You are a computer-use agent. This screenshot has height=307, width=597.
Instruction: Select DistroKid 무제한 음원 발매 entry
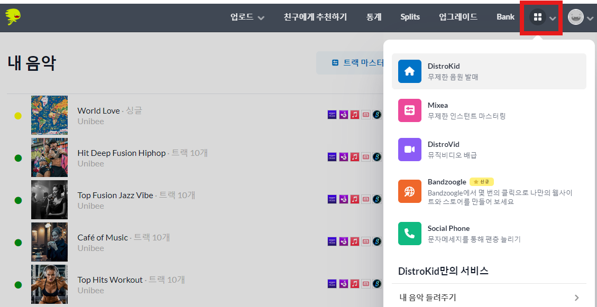coord(489,71)
